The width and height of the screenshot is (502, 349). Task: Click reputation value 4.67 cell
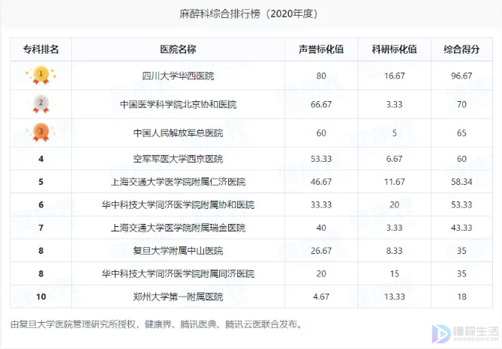click(x=321, y=297)
